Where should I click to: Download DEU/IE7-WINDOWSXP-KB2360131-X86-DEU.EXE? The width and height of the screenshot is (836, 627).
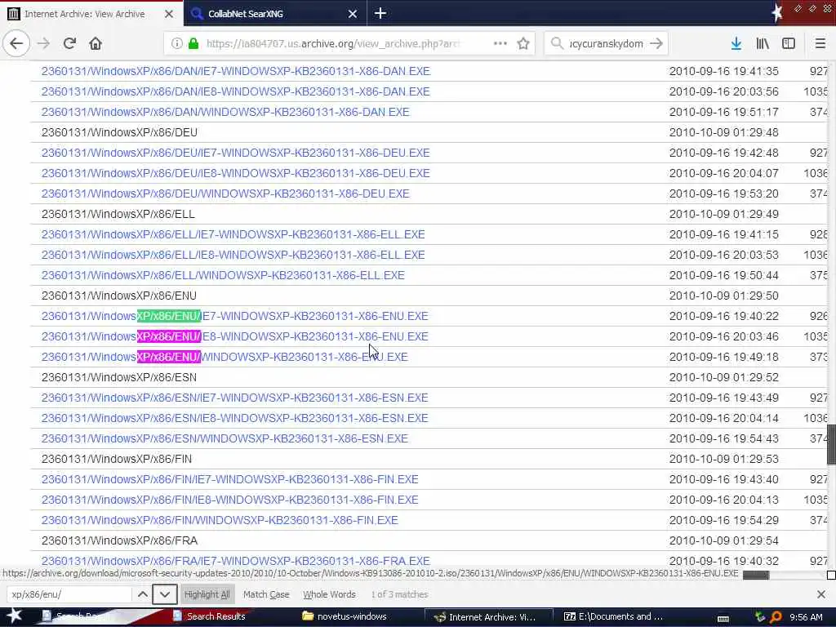pyautogui.click(x=236, y=153)
